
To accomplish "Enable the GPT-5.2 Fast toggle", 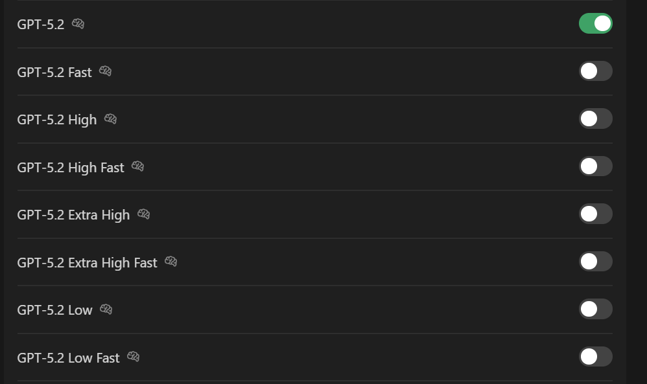I will click(x=595, y=71).
